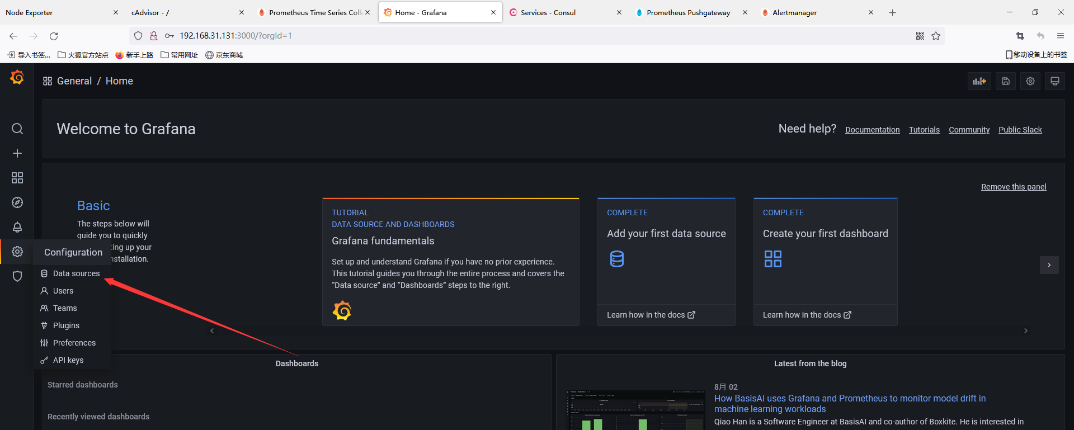Click the Save dashboard icon
The image size is (1074, 430).
pos(1006,81)
